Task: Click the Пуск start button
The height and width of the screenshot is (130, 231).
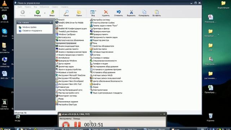Action: click(x=5, y=129)
